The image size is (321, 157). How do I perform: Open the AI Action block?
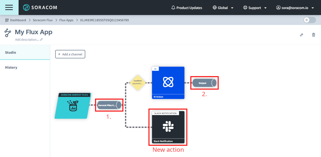[x=168, y=83]
